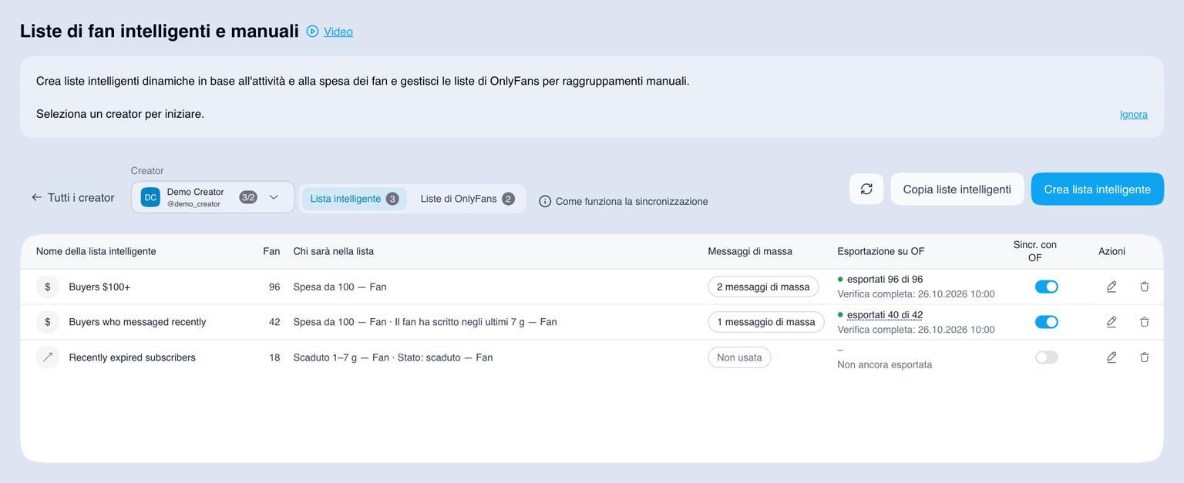Open the 2 messaggi di massa pill
The image size is (1184, 483).
coord(763,287)
